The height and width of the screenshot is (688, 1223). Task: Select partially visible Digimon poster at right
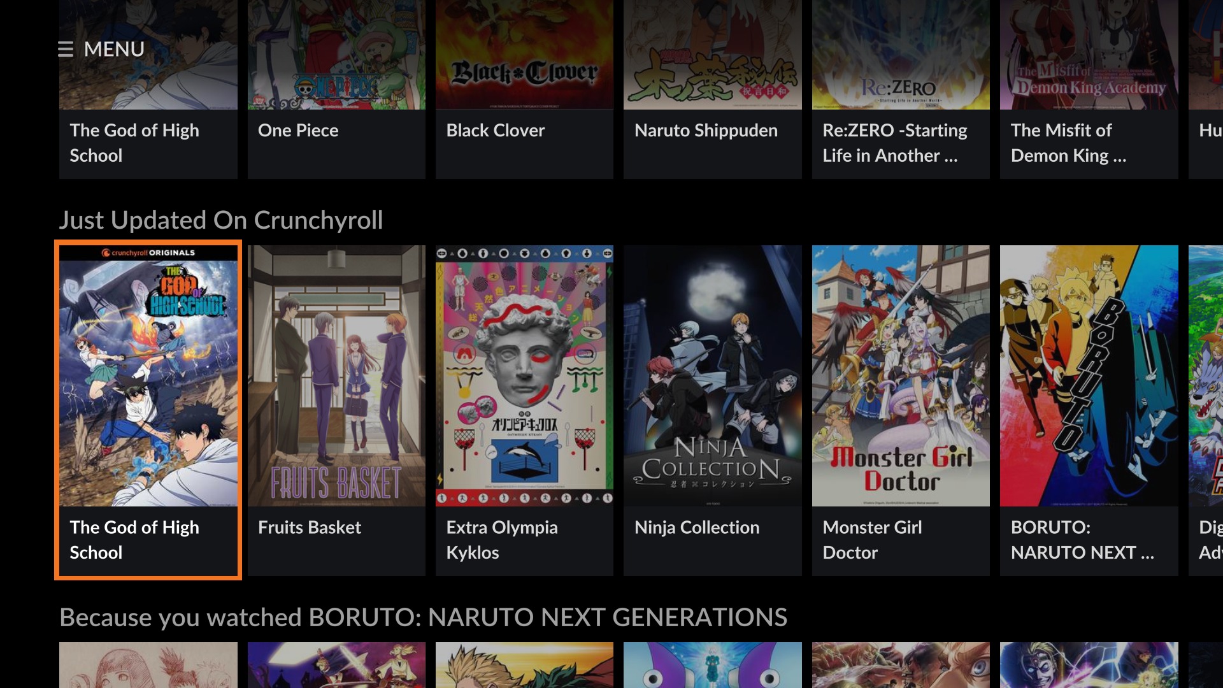(1206, 376)
